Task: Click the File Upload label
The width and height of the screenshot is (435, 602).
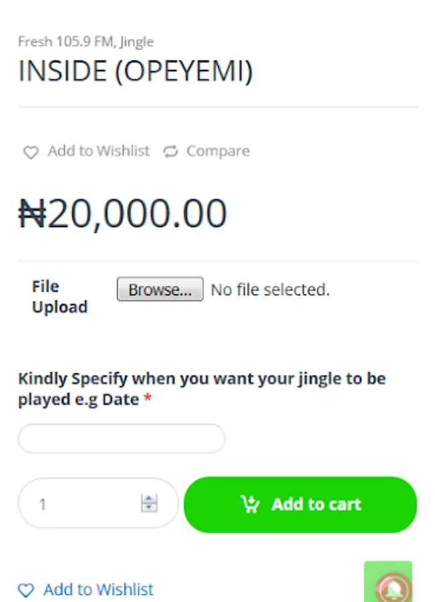Action: (60, 296)
